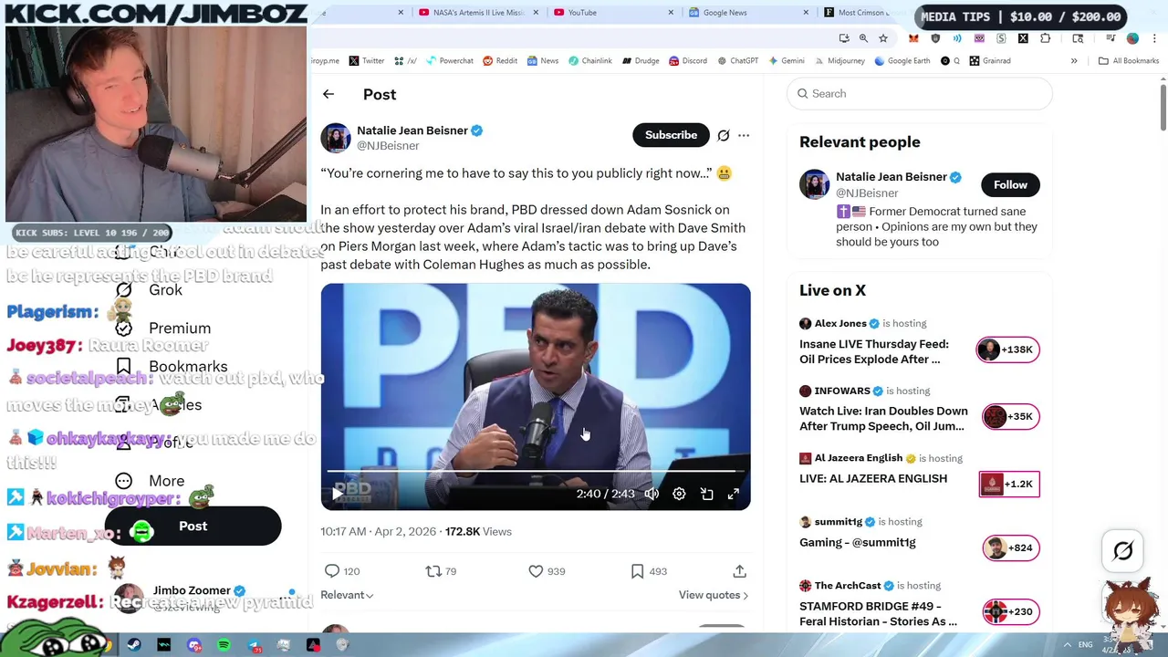Open Grok actions icon beside Subscribe
Screen dimensions: 1168x657
(x=724, y=135)
